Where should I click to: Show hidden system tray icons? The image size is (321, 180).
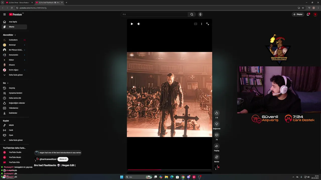[x=293, y=177]
